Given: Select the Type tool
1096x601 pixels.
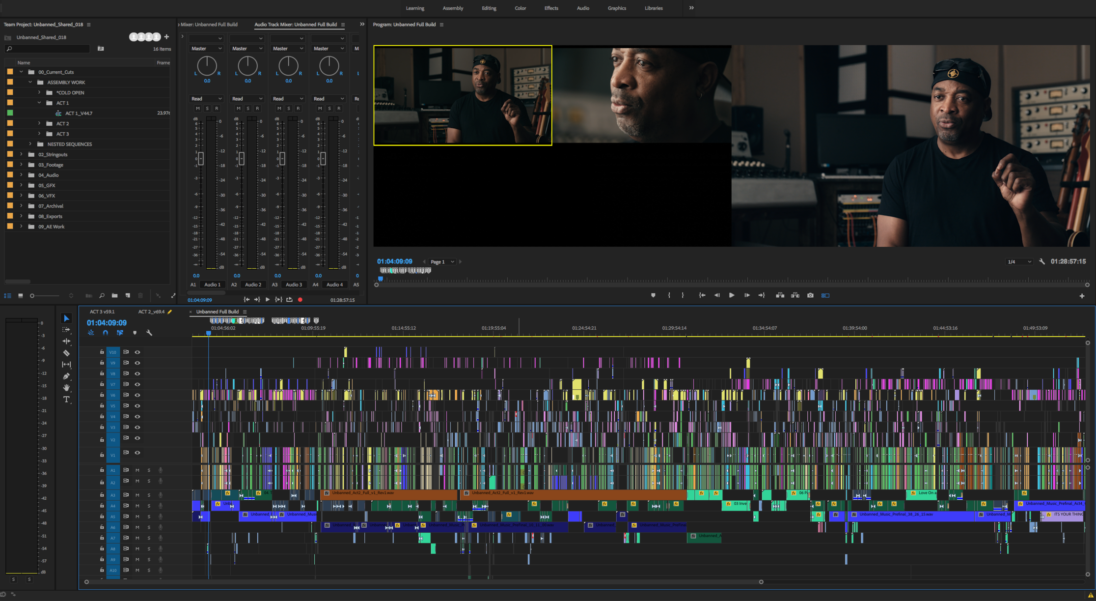Looking at the screenshot, I should (66, 400).
